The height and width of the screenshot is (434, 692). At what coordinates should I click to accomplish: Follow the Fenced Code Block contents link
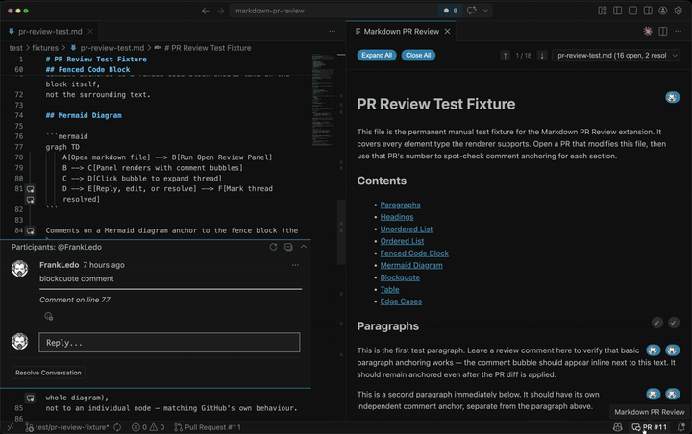click(x=414, y=253)
